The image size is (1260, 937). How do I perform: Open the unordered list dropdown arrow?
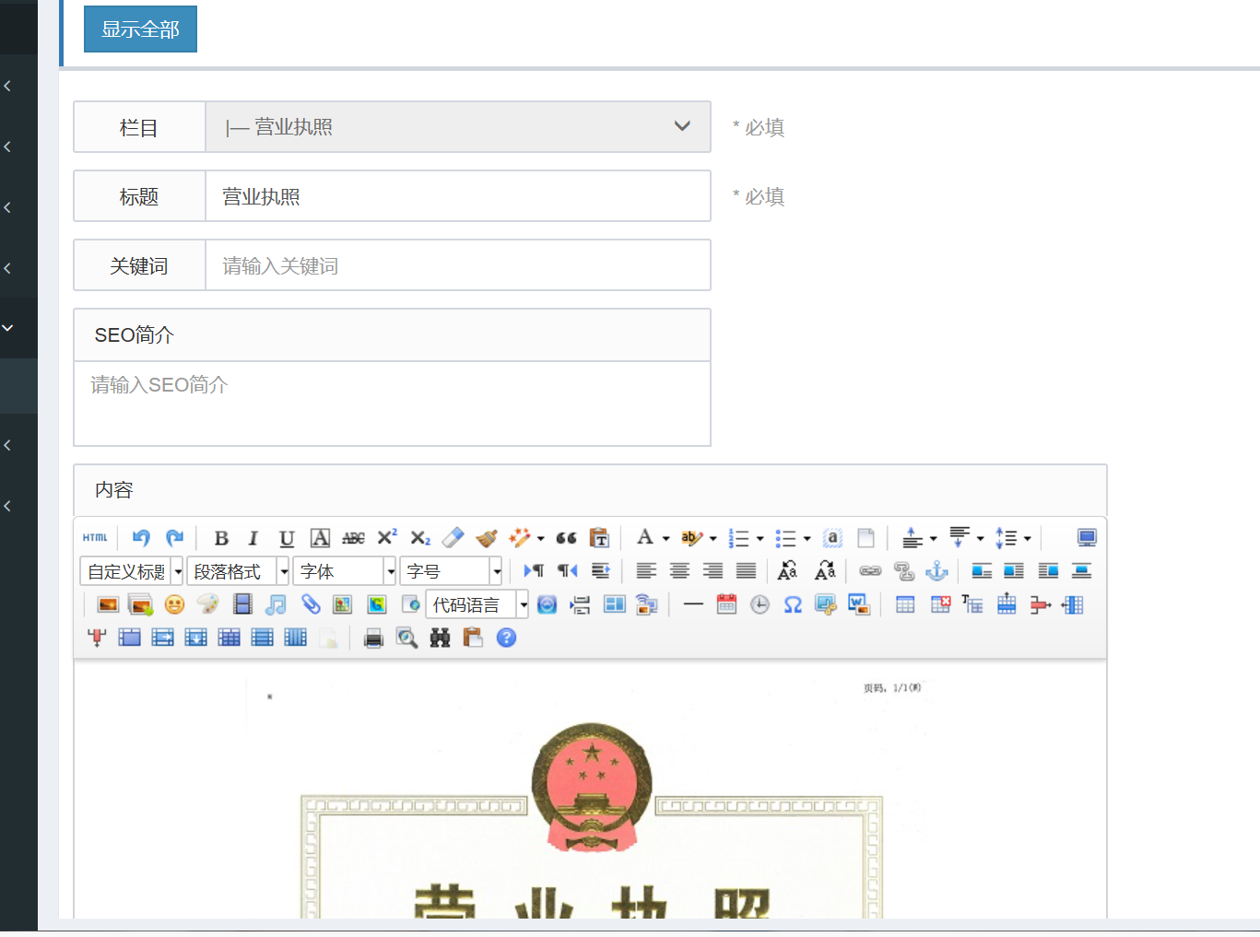tap(807, 539)
